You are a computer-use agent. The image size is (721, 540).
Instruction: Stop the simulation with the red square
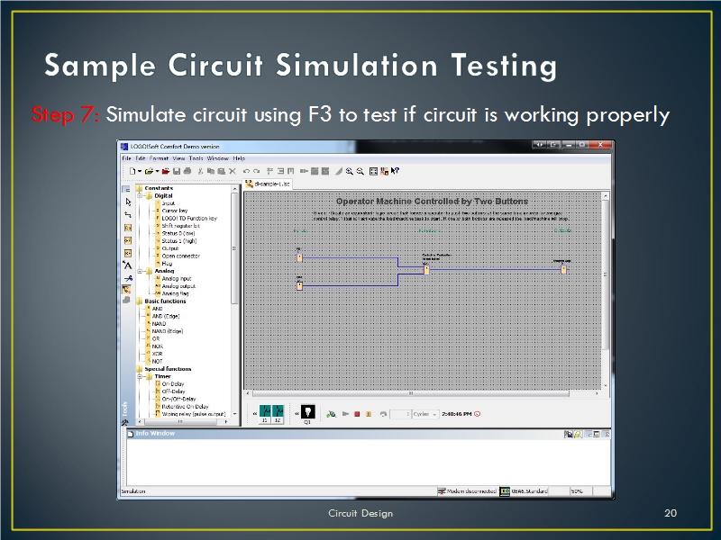pyautogui.click(x=357, y=414)
